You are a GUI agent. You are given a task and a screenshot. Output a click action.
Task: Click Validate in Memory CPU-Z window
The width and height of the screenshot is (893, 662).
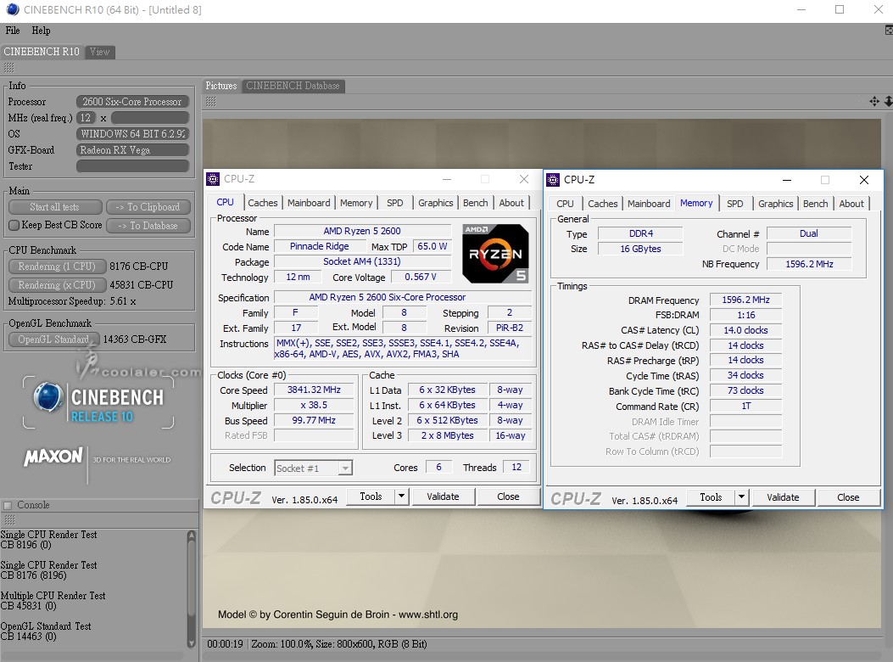[783, 497]
